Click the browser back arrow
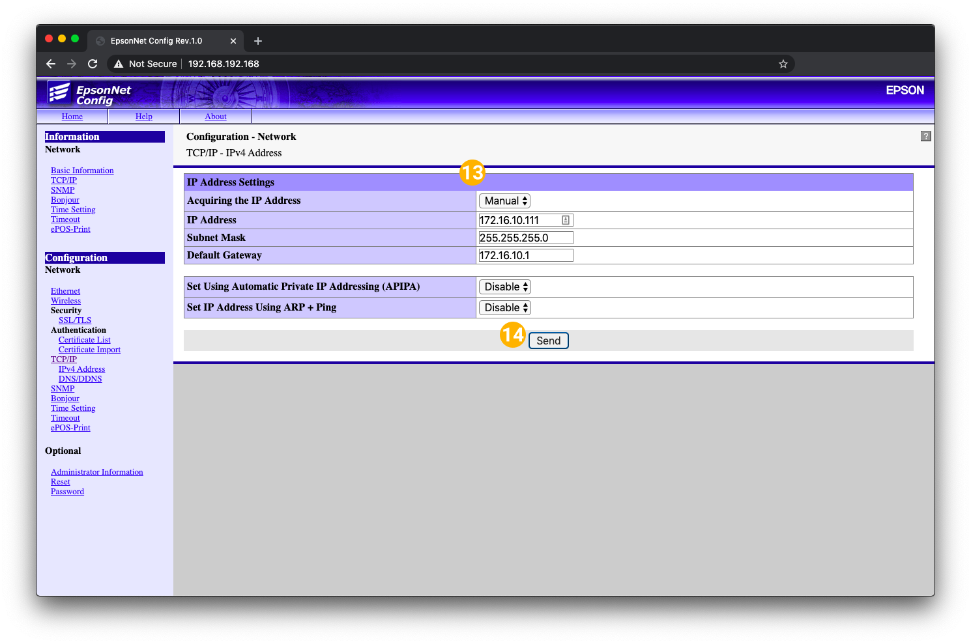The image size is (971, 644). pyautogui.click(x=51, y=64)
